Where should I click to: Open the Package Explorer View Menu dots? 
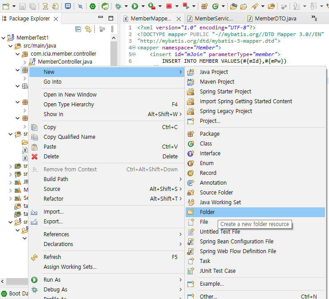click(112, 29)
